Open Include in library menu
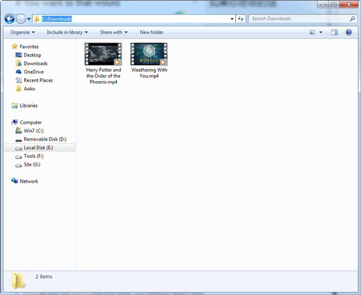Screen dimensions: 361x295 pos(67,32)
